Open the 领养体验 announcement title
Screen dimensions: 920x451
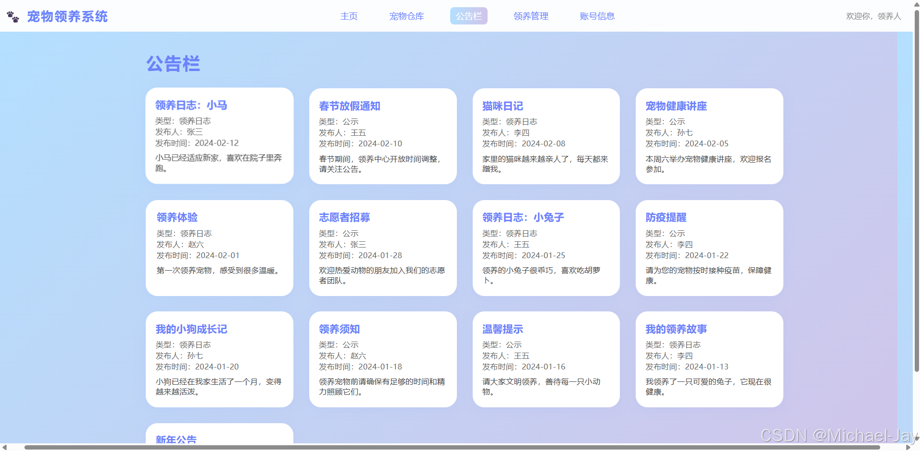(x=177, y=217)
